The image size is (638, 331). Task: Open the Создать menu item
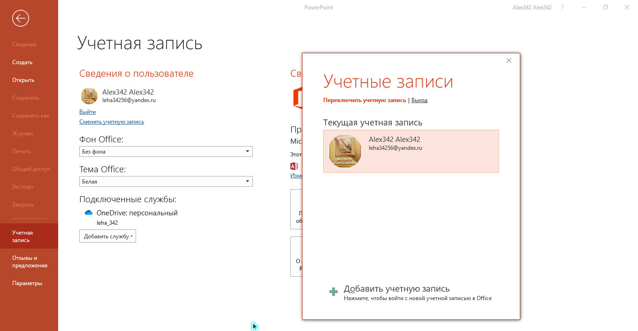[x=22, y=62]
